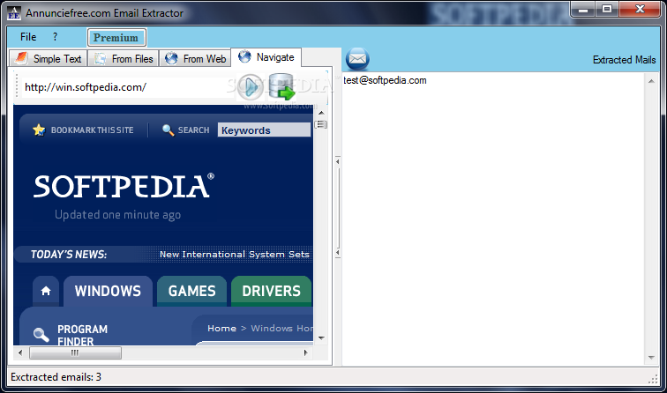Click the search magnifier icon
667x393 pixels.
coord(168,130)
